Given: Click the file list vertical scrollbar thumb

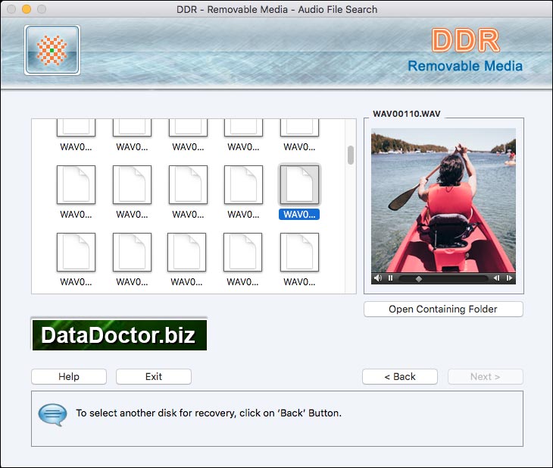Looking at the screenshot, I should click(x=351, y=155).
